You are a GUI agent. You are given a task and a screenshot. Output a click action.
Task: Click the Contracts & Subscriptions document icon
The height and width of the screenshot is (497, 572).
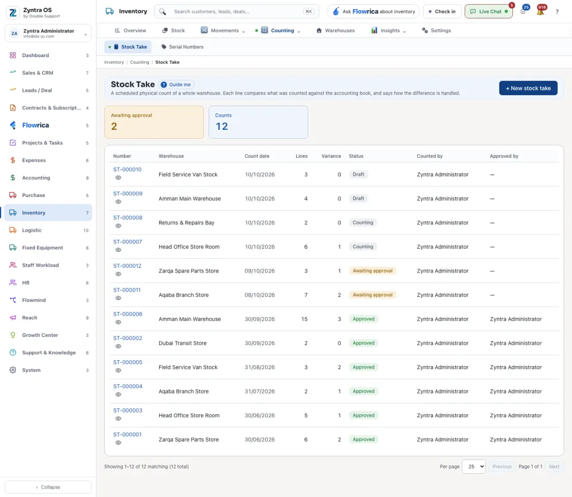pyautogui.click(x=13, y=108)
